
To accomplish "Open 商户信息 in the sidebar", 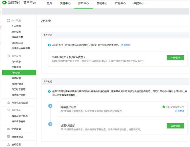I will (16, 62).
